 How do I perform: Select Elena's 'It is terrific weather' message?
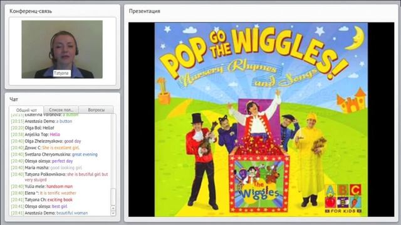(44, 193)
